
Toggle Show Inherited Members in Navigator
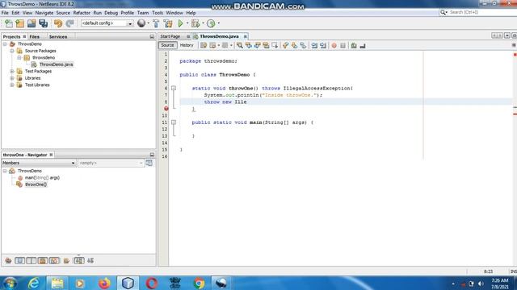click(8, 261)
